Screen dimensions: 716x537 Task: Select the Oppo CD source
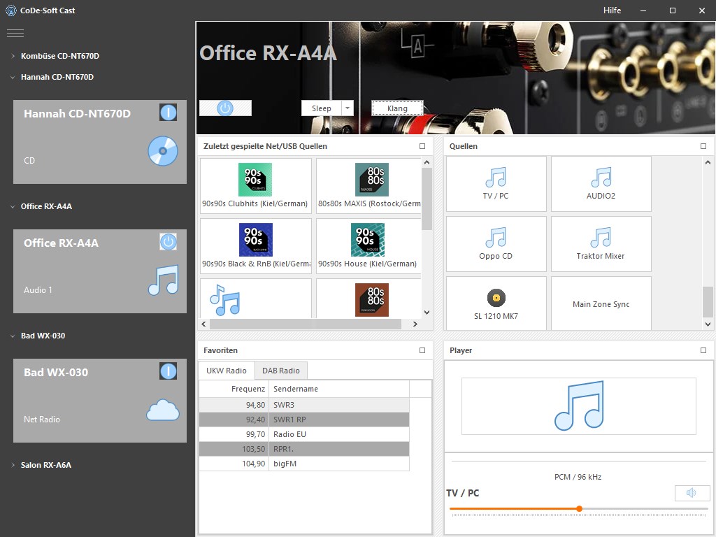pos(496,244)
